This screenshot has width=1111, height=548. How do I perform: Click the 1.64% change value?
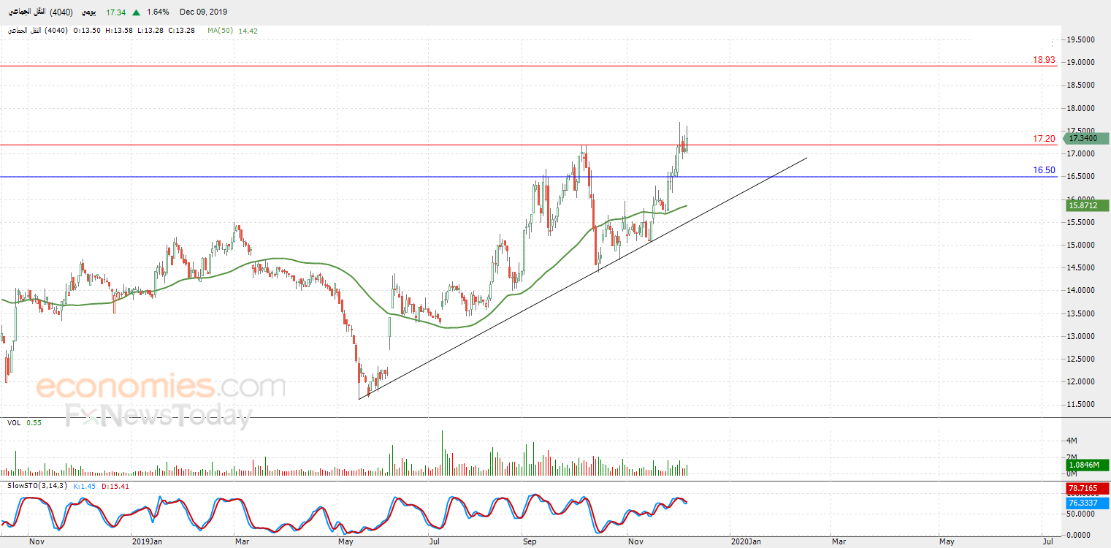(157, 12)
